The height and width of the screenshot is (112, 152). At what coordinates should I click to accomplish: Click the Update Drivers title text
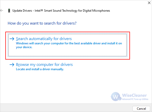61,11
